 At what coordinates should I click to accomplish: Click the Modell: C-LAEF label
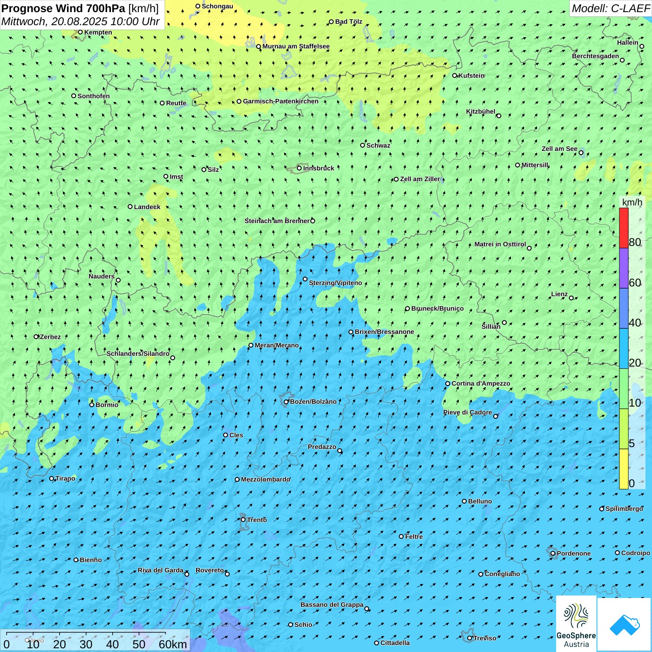tap(610, 8)
